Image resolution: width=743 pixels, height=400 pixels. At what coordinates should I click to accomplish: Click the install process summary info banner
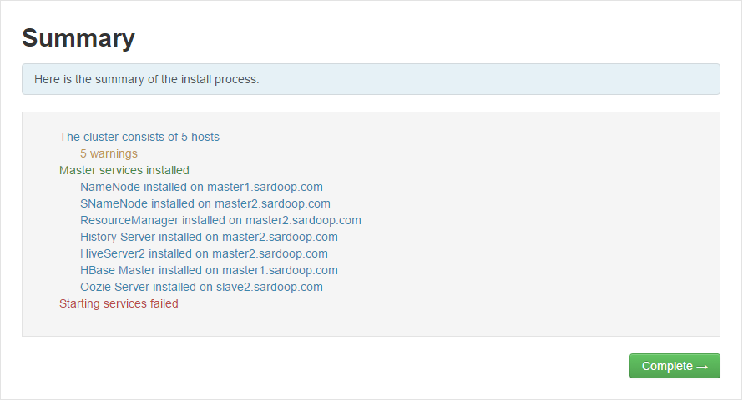point(371,79)
